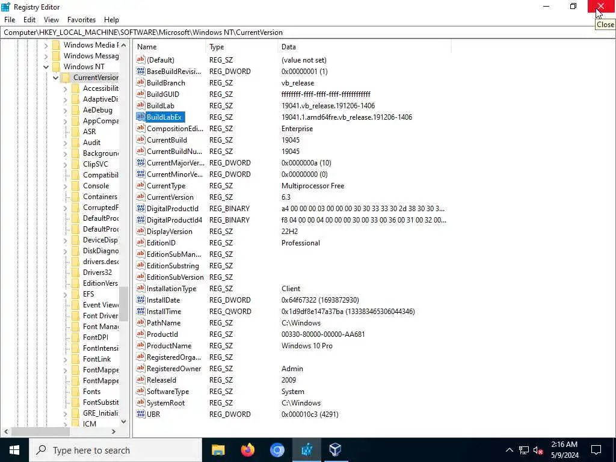Click the Registry Editor taskbar icon
Image resolution: width=616 pixels, height=462 pixels.
(306, 450)
